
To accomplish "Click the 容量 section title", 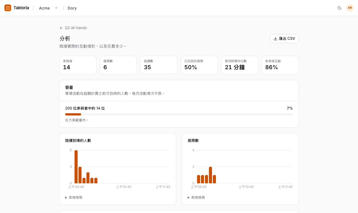I will (x=69, y=87).
